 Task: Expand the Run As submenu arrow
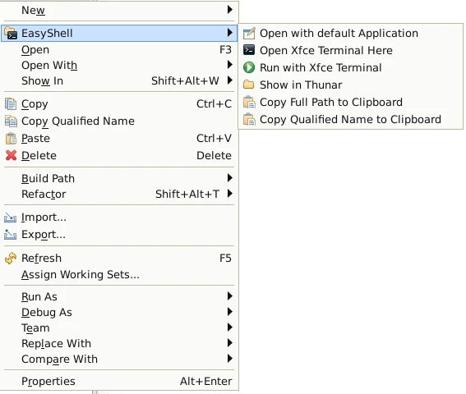[230, 295]
